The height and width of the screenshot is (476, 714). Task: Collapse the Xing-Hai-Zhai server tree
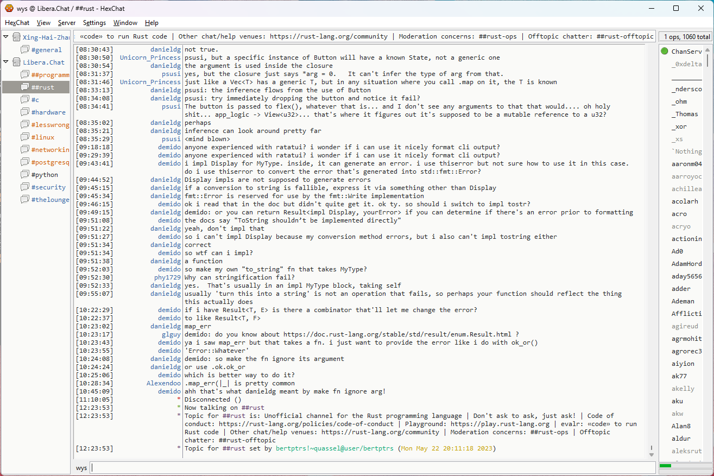6,37
